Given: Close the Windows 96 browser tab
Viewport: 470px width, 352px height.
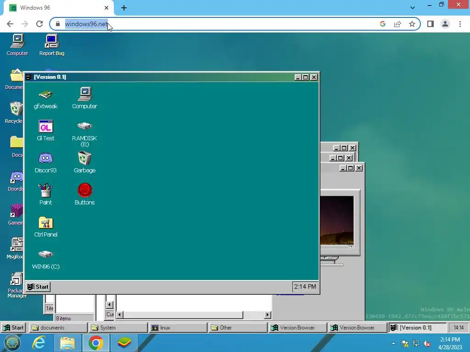Looking at the screenshot, I should point(106,8).
